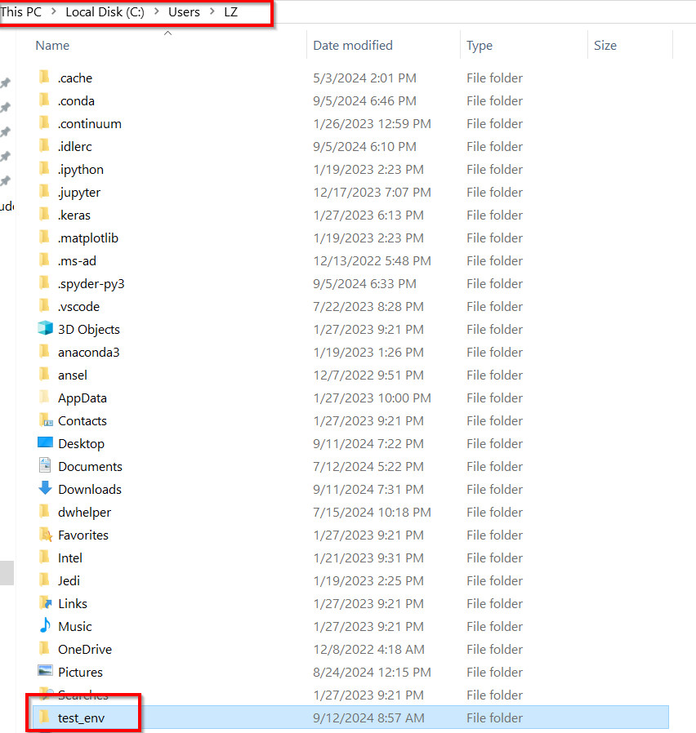Expand breadcrumb chevron after This PC
This screenshot has height=733, width=696.
pos(54,11)
